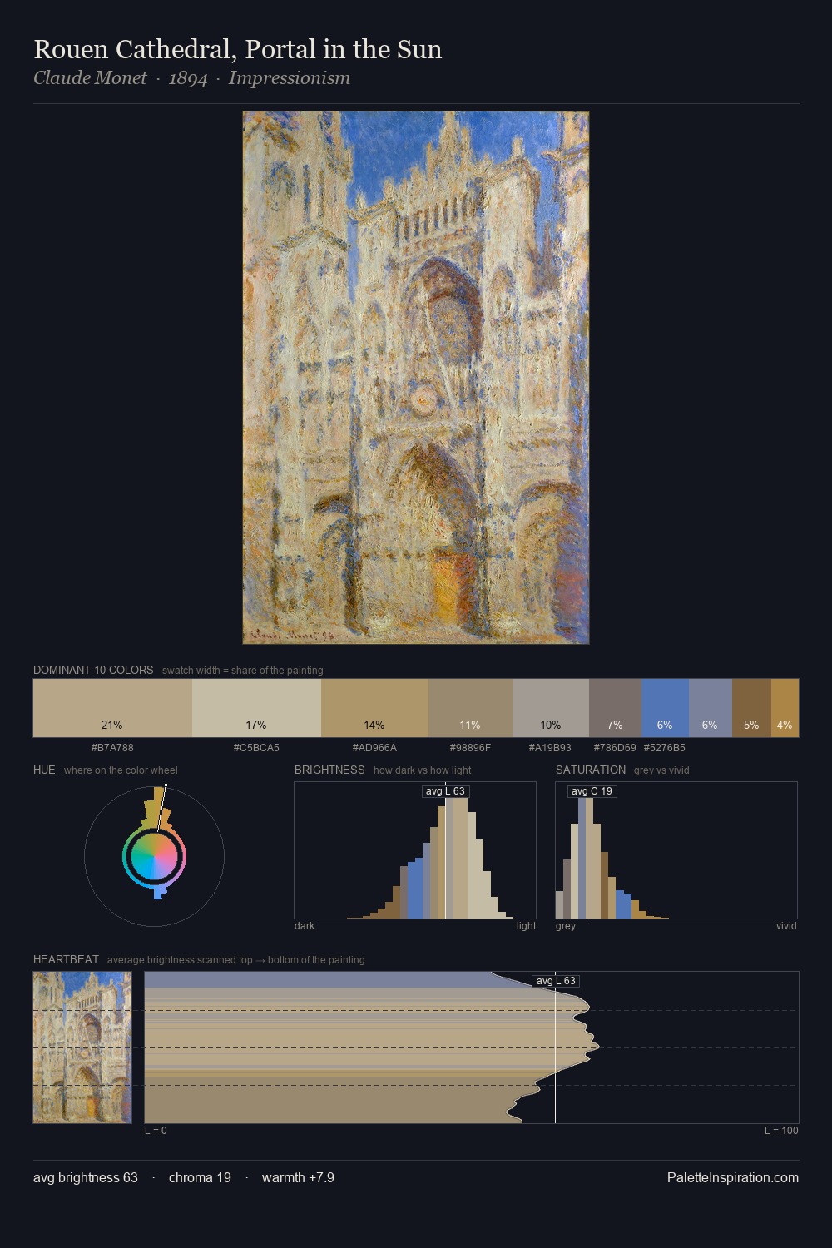Screen dimensions: 832x1248
Task: Choose the 5% dark brown swatch
Action: tap(751, 708)
